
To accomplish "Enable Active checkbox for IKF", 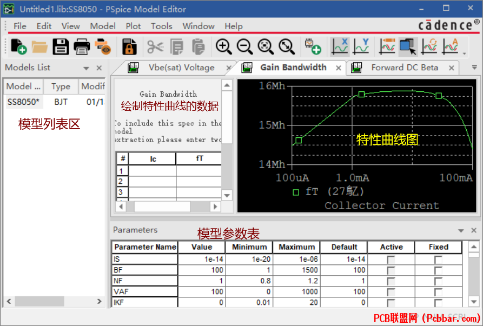I will point(391,303).
